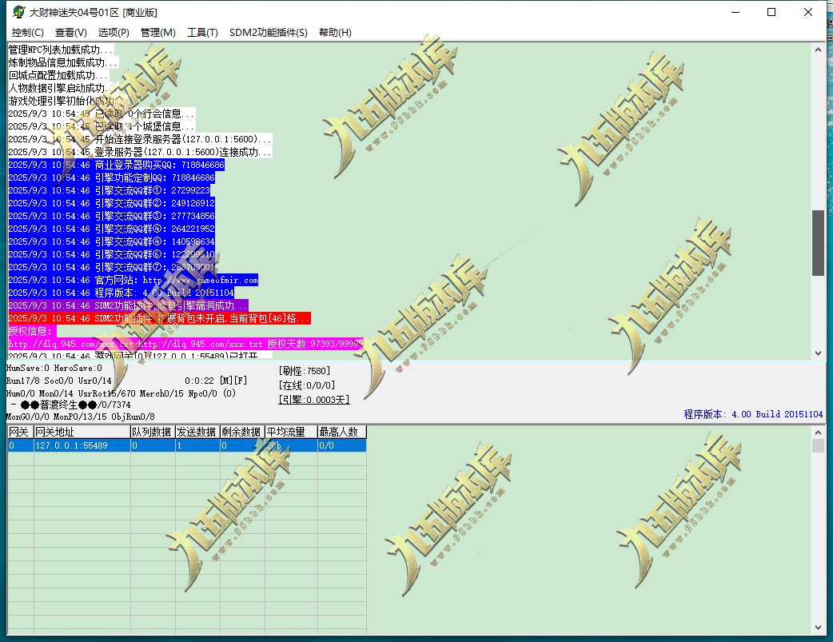Click log line 炼制物品信息加载成功
The height and width of the screenshot is (642, 833).
(63, 62)
